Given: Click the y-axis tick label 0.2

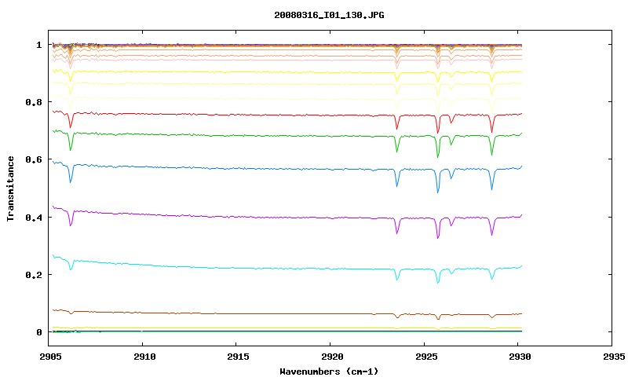Looking at the screenshot, I should [34, 275].
